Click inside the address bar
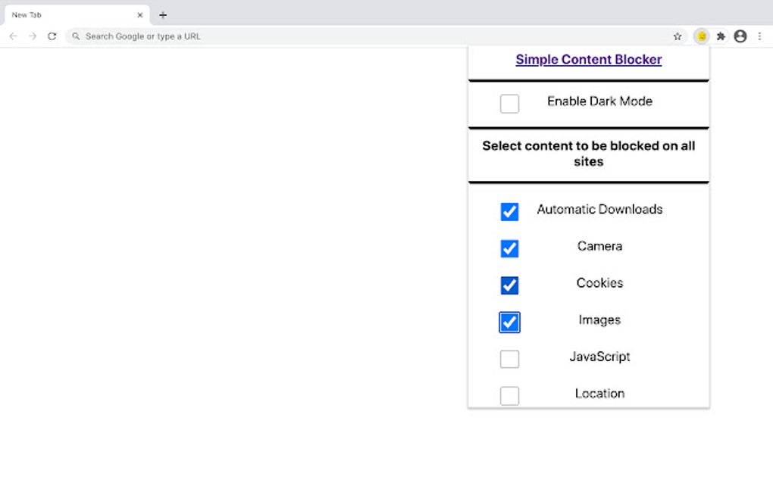 click(x=303, y=36)
